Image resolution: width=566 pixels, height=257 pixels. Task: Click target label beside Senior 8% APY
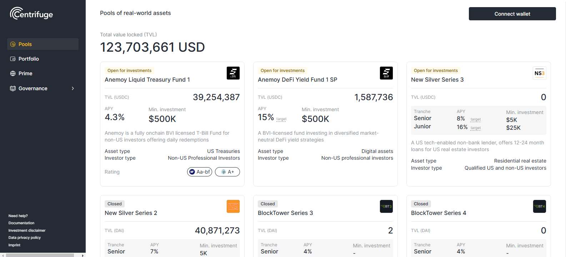pos(476,119)
